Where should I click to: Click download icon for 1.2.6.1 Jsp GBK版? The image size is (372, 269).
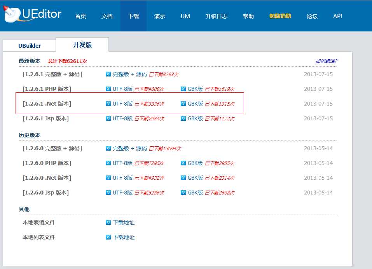click(183, 118)
